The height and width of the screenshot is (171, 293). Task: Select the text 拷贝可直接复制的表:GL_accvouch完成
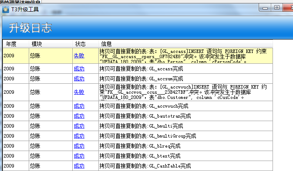144,106
